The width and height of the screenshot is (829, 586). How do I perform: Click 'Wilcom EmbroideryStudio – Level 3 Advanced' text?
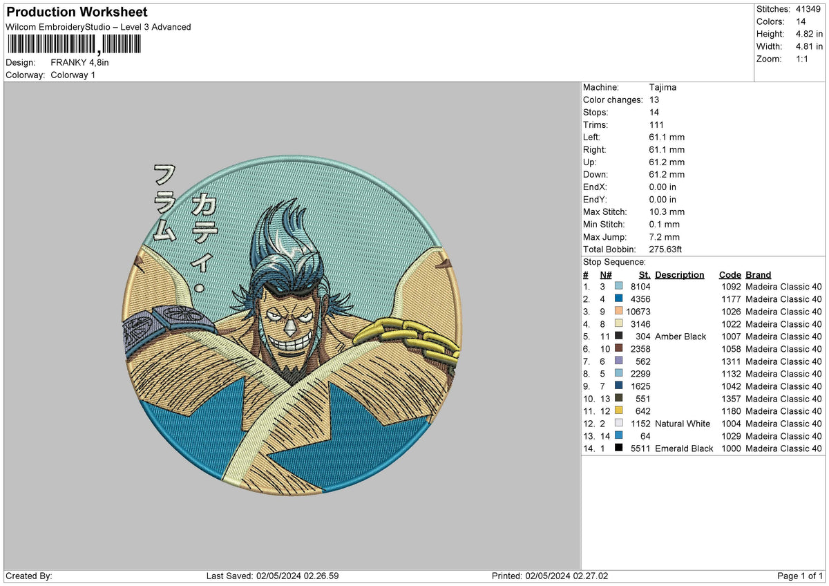pyautogui.click(x=98, y=27)
